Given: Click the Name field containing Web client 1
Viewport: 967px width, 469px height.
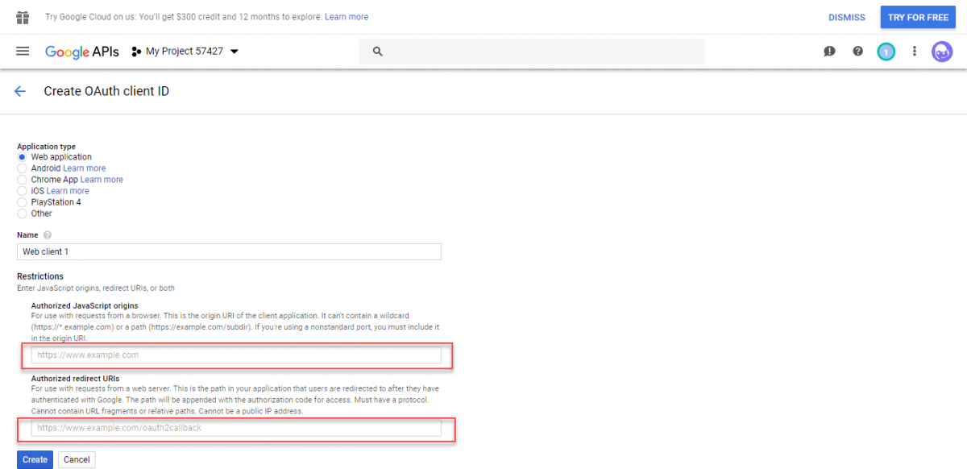Looking at the screenshot, I should 230,251.
